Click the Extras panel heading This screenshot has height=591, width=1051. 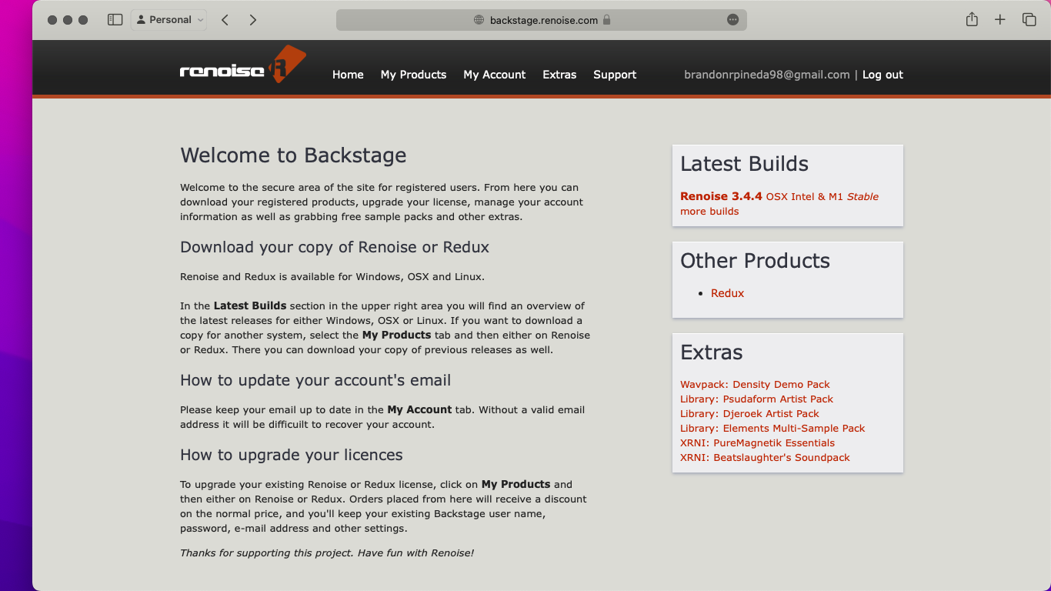[712, 352]
